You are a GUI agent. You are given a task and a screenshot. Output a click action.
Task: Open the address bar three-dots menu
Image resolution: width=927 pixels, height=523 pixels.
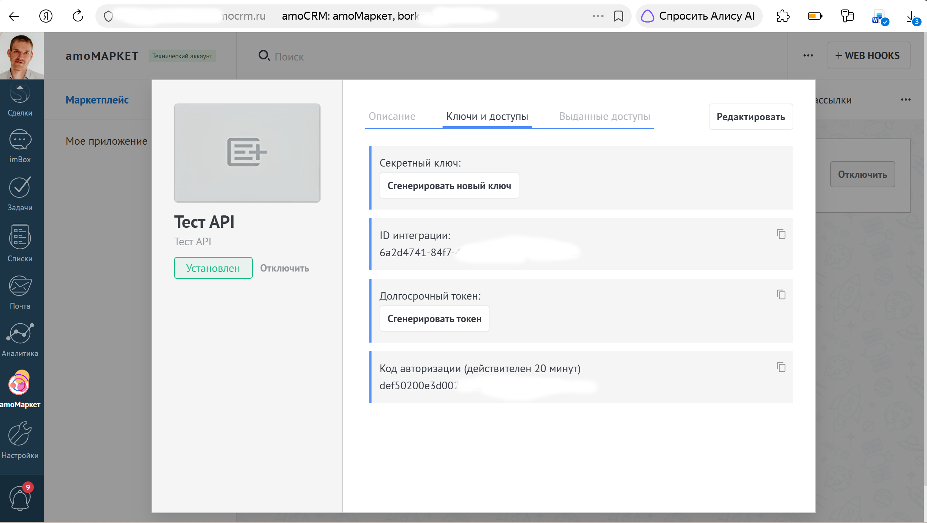598,16
